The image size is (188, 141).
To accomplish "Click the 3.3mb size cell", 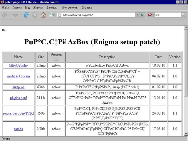I will point(41,66).
